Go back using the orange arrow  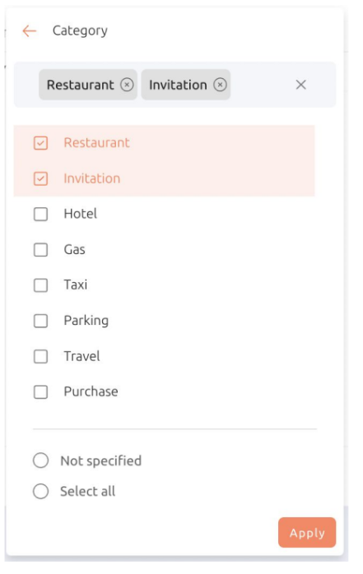(x=30, y=31)
